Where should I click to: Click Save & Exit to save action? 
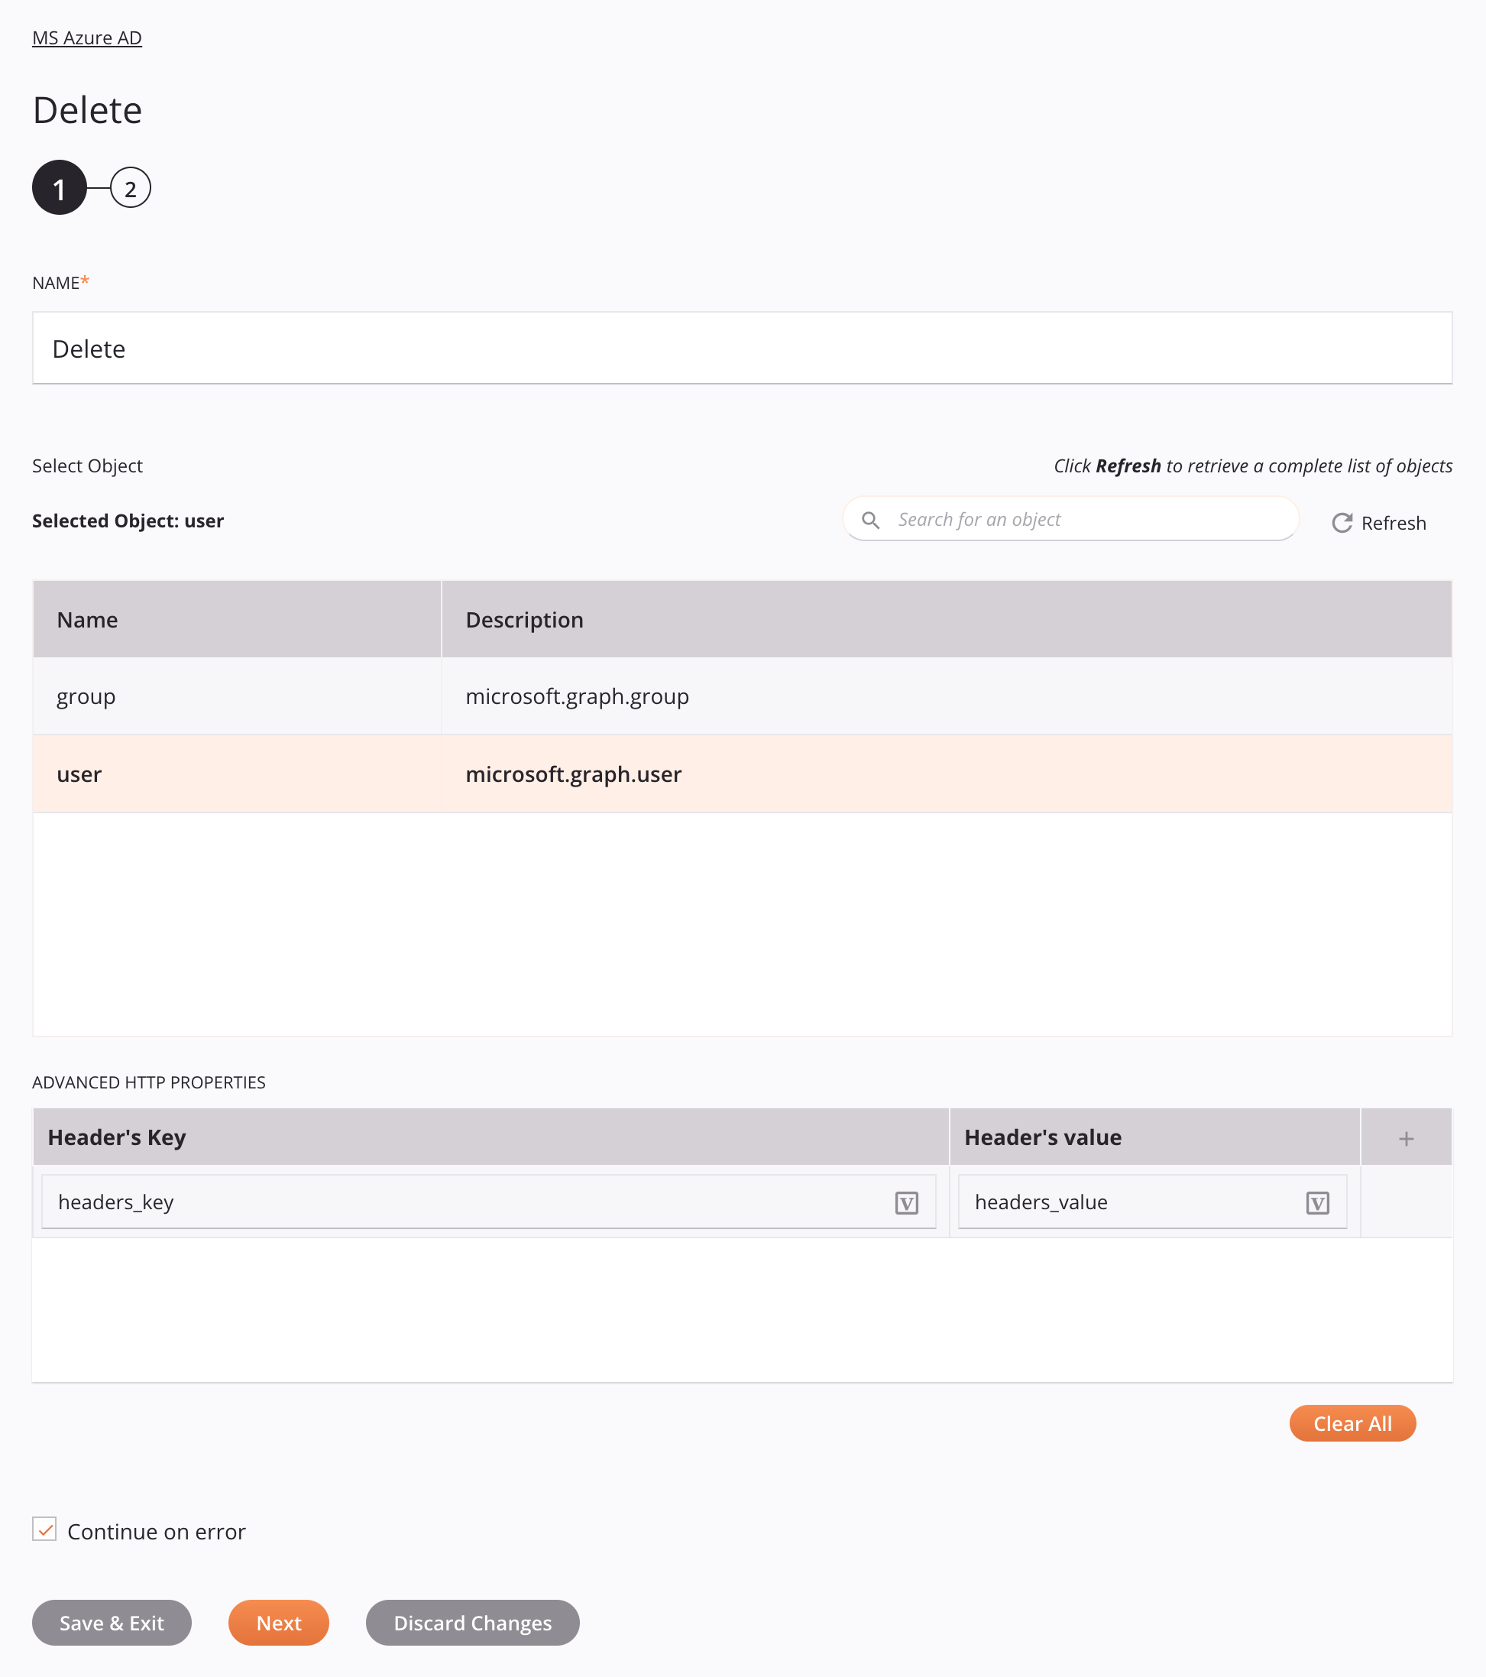coord(112,1623)
